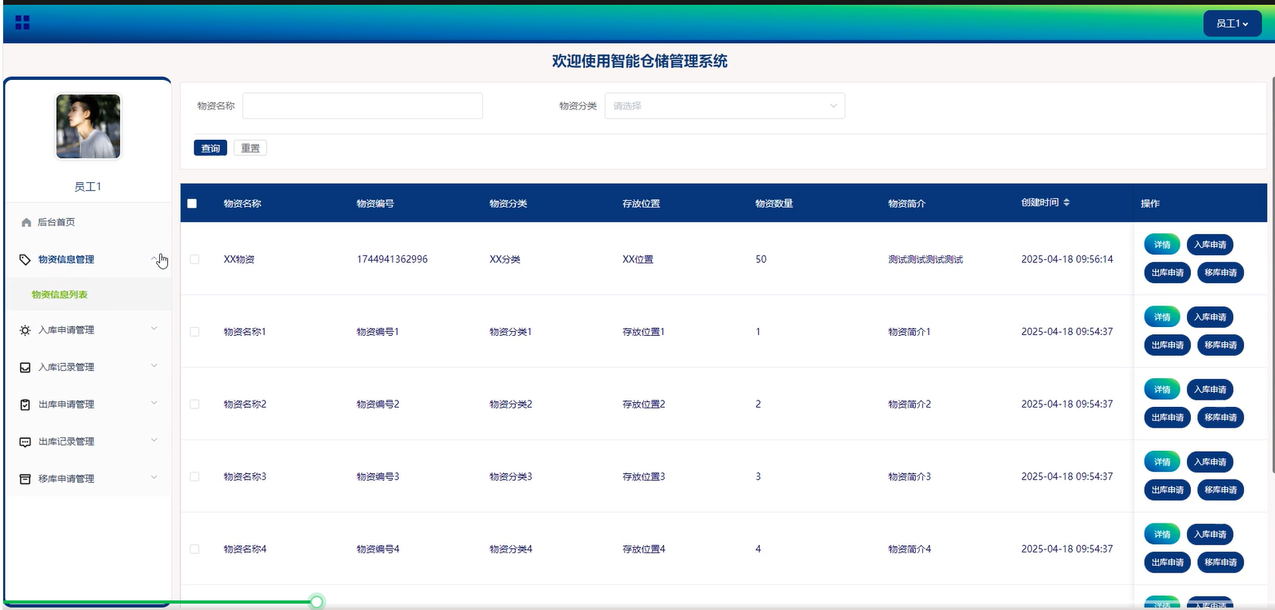Viewport: 1275px width, 610px height.
Task: Click the 存放位置3 cell
Action: click(644, 476)
